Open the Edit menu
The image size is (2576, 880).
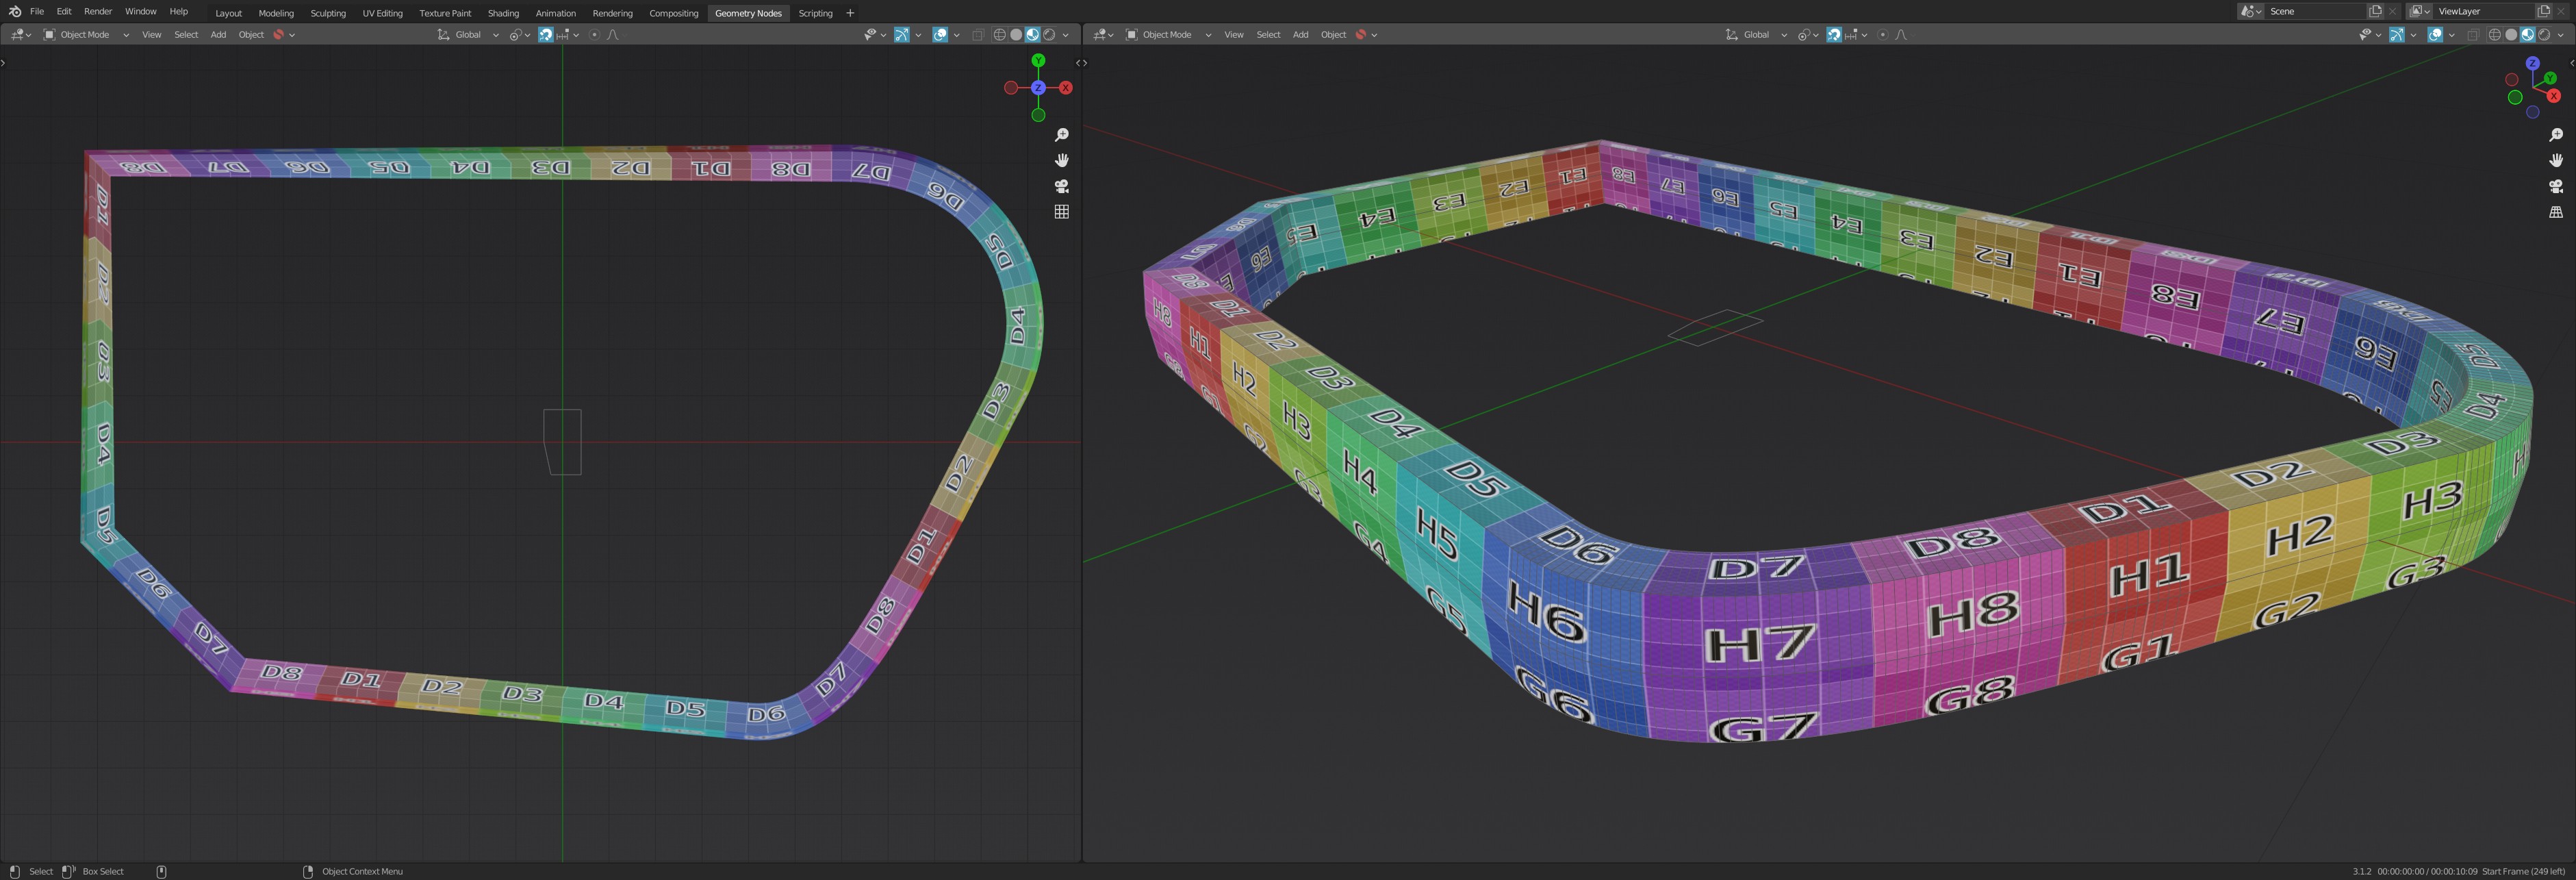[64, 12]
